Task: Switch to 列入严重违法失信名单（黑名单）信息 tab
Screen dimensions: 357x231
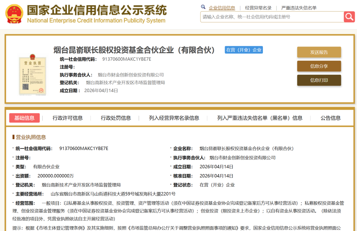Action: click(260, 118)
